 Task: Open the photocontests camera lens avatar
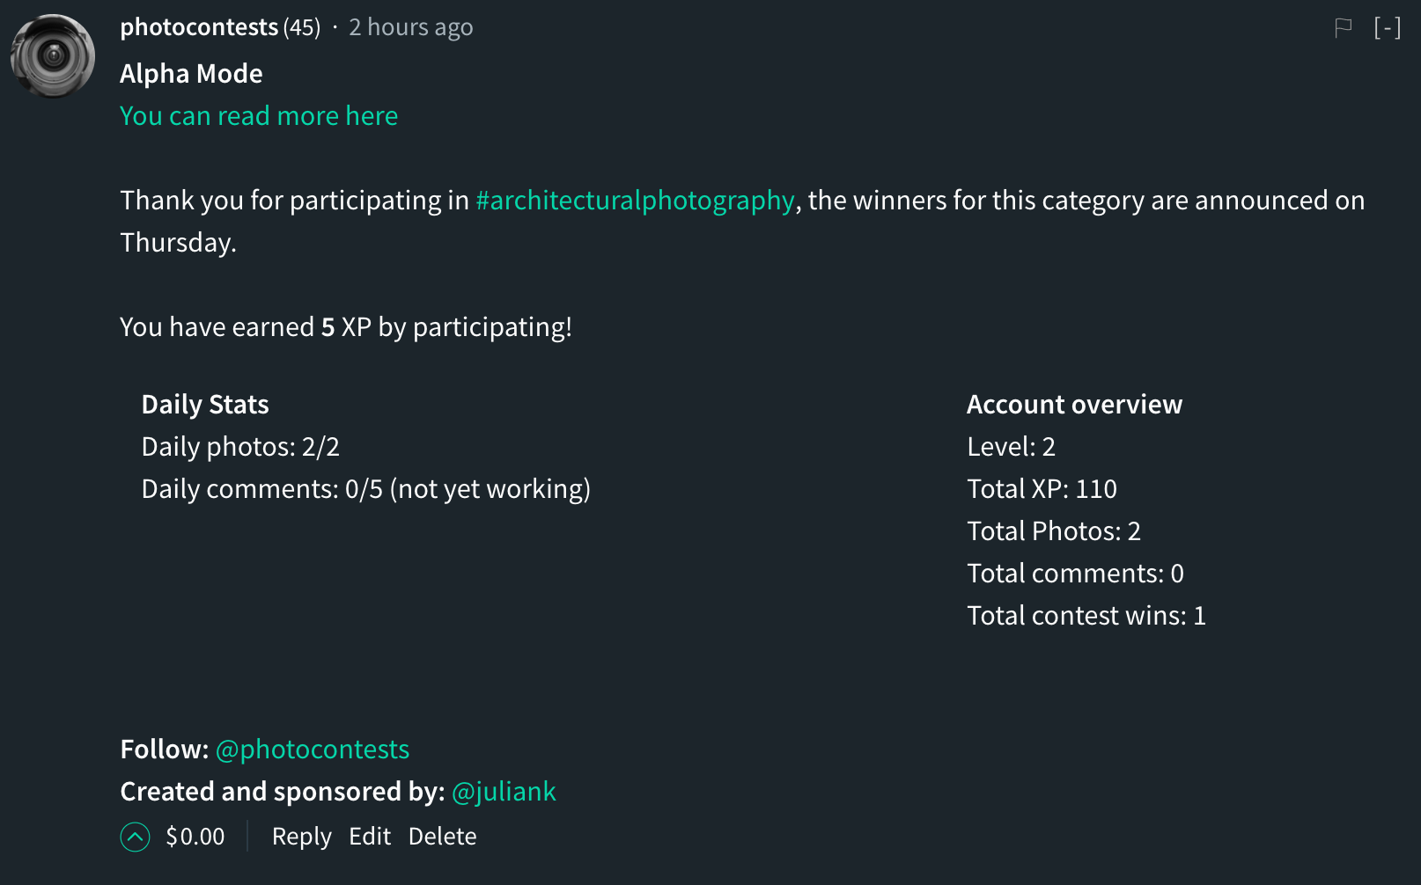53,56
